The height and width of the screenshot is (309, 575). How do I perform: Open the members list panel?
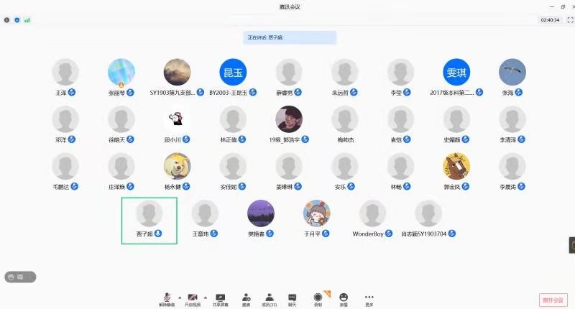pos(269,298)
